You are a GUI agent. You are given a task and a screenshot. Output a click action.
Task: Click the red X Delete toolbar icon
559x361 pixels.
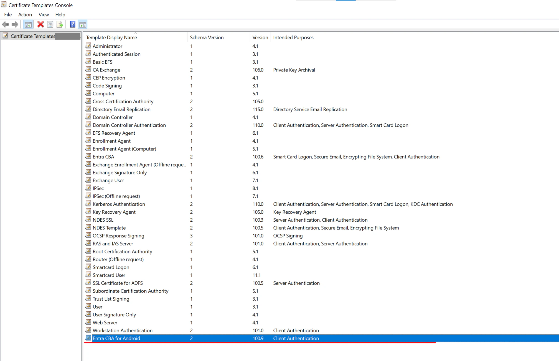tap(40, 24)
